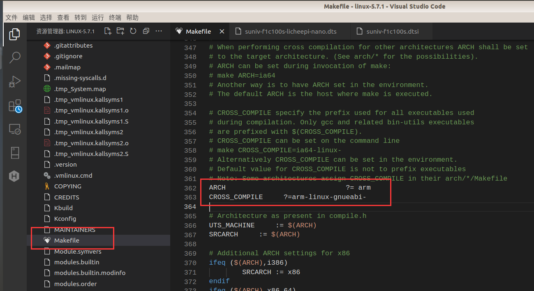Click the New Folder icon in explorer header
534x291 pixels.
coord(120,31)
